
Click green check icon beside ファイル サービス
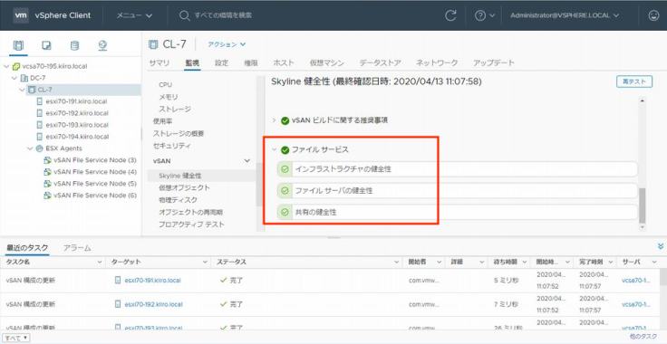(285, 150)
